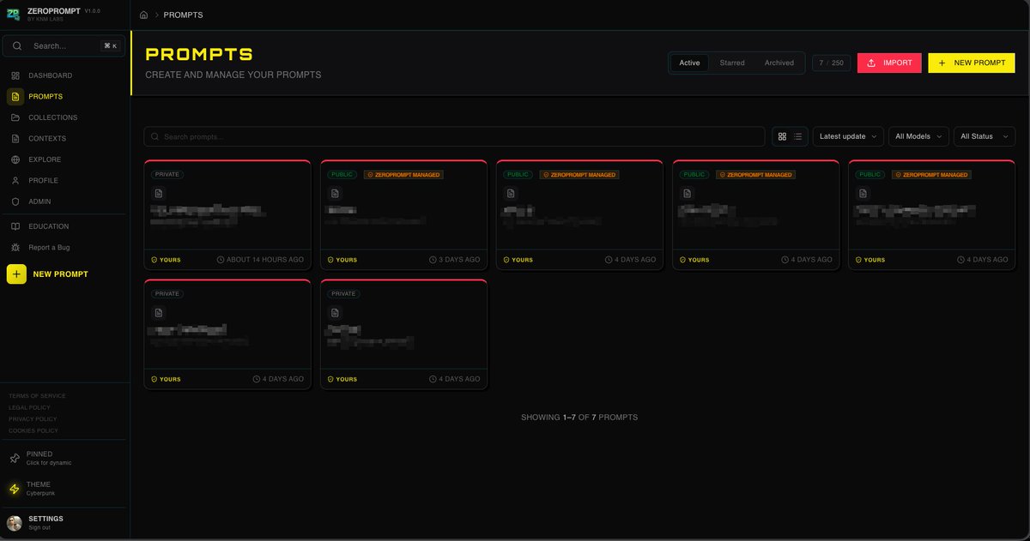Open the public prompt card updated 3 days ago
The width and height of the screenshot is (1030, 541).
(403, 215)
